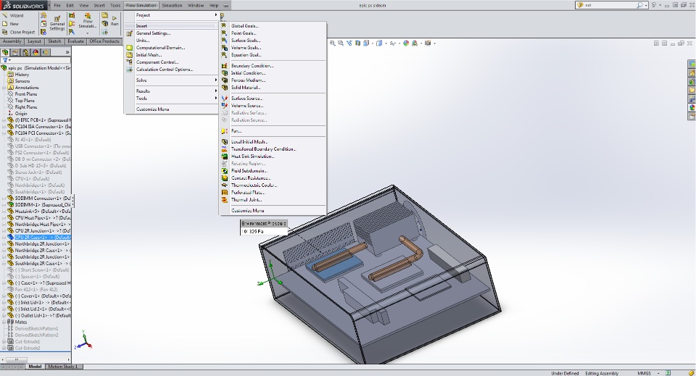
Task: Click the Editing Assembly status text
Action: (x=602, y=373)
